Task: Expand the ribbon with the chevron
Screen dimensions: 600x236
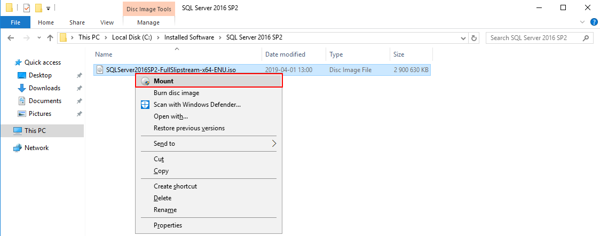Action: (583, 22)
